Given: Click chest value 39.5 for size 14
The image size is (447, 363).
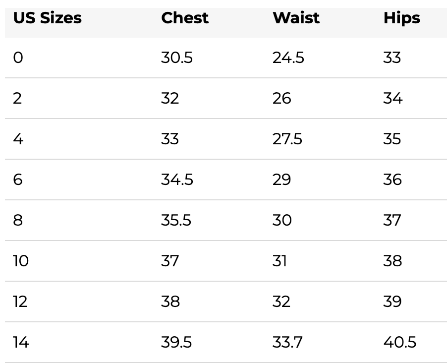Looking at the screenshot, I should tap(176, 342).
